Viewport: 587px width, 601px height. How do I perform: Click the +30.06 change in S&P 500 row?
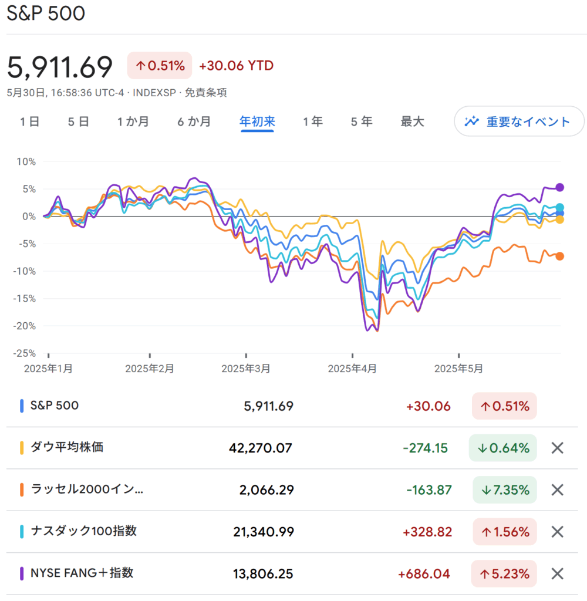[x=429, y=406]
